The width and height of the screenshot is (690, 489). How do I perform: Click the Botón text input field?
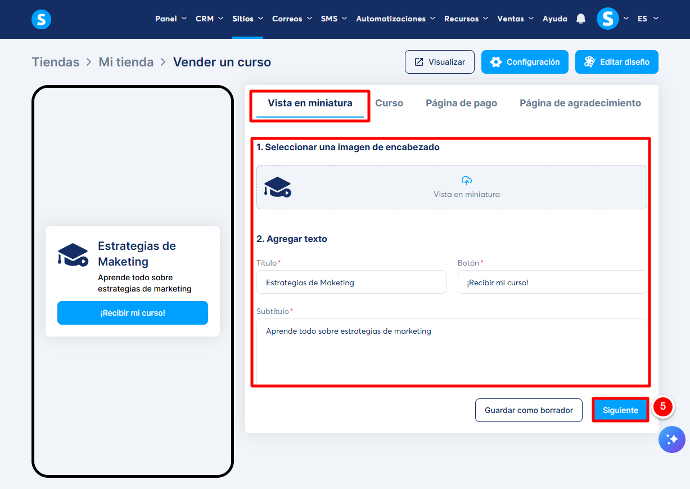pos(552,282)
